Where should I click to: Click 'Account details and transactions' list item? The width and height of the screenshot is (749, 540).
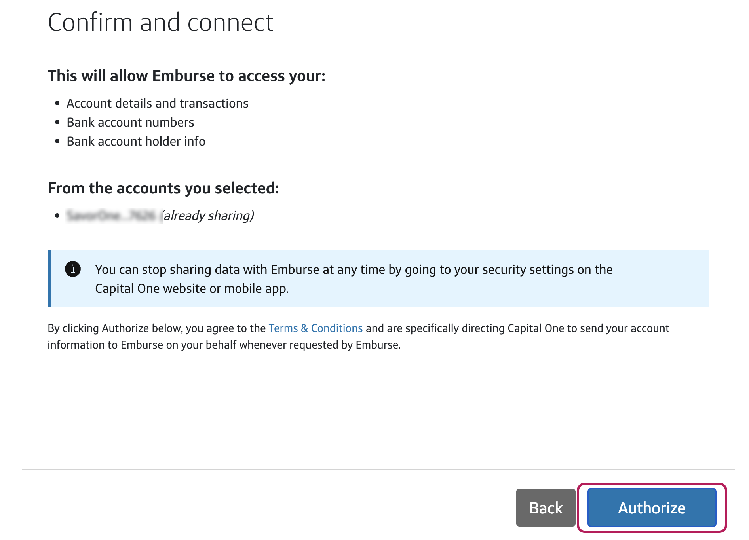click(x=158, y=103)
